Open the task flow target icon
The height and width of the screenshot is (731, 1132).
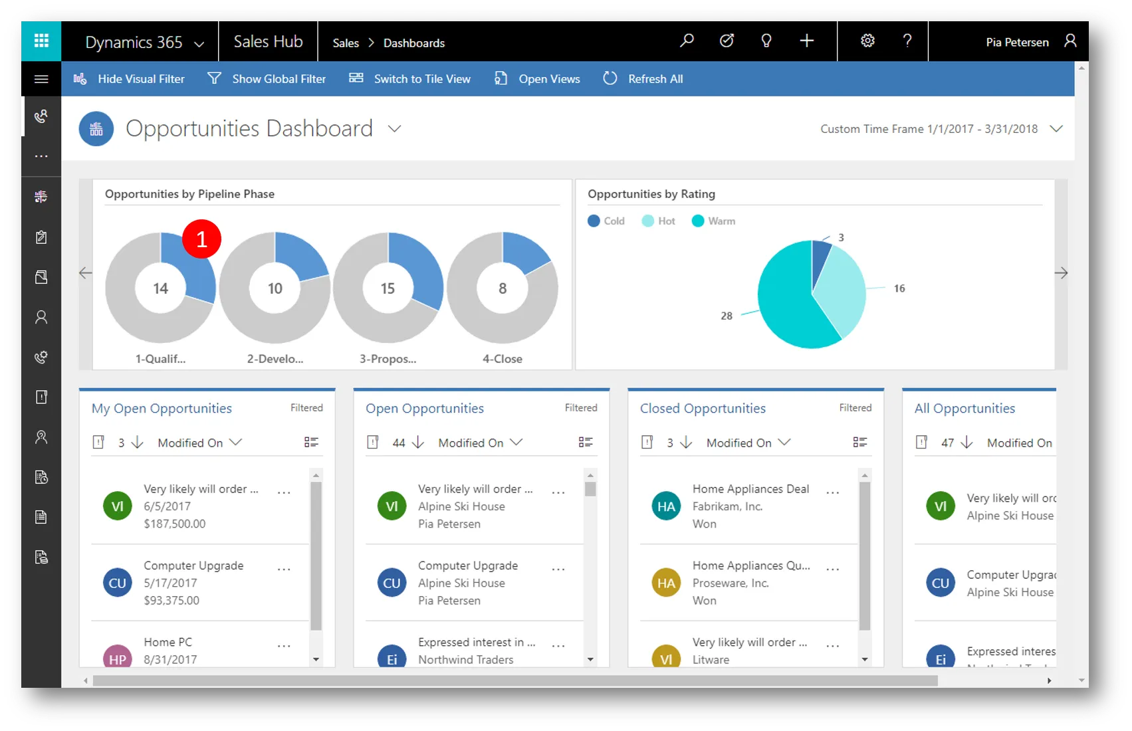(x=727, y=41)
